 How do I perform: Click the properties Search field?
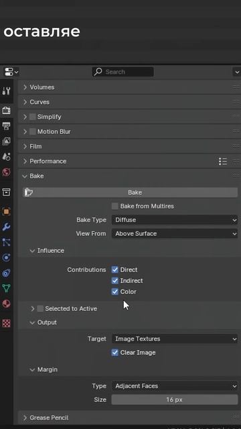[x=123, y=72]
